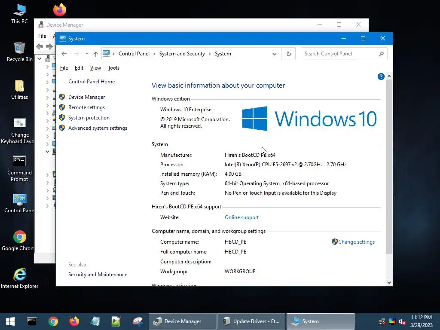Click the back arrow in Device Manager toolbar
440x330 pixels.
40,46
